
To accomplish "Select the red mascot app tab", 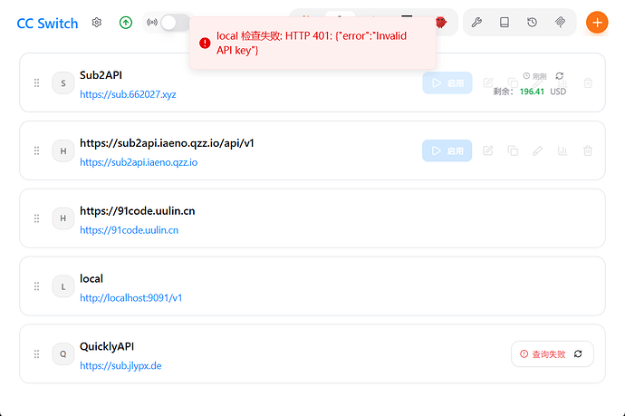I will coord(440,23).
